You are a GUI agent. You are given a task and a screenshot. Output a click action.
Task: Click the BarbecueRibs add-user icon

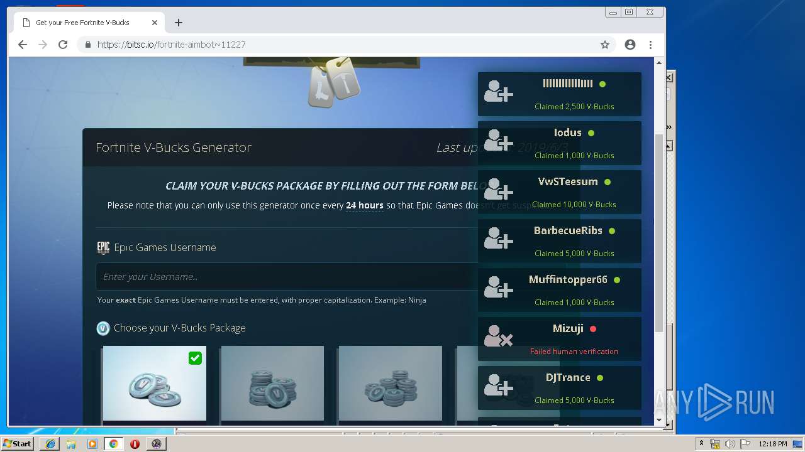tap(498, 239)
